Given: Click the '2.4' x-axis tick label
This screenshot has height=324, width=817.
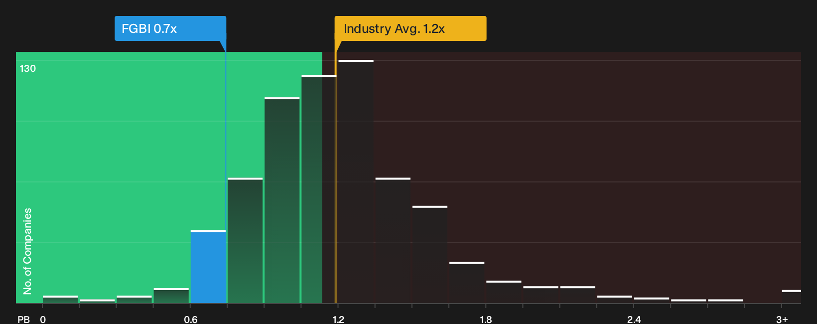Looking at the screenshot, I should click(634, 319).
